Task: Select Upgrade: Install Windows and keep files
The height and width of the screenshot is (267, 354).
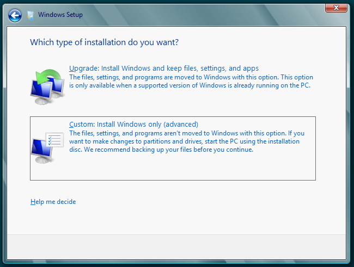Action: [164, 69]
